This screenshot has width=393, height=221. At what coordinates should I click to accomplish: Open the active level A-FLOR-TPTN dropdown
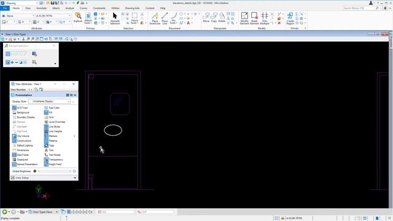[53, 16]
